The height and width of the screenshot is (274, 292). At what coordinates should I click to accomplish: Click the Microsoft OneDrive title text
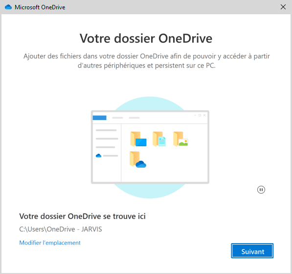(40, 7)
